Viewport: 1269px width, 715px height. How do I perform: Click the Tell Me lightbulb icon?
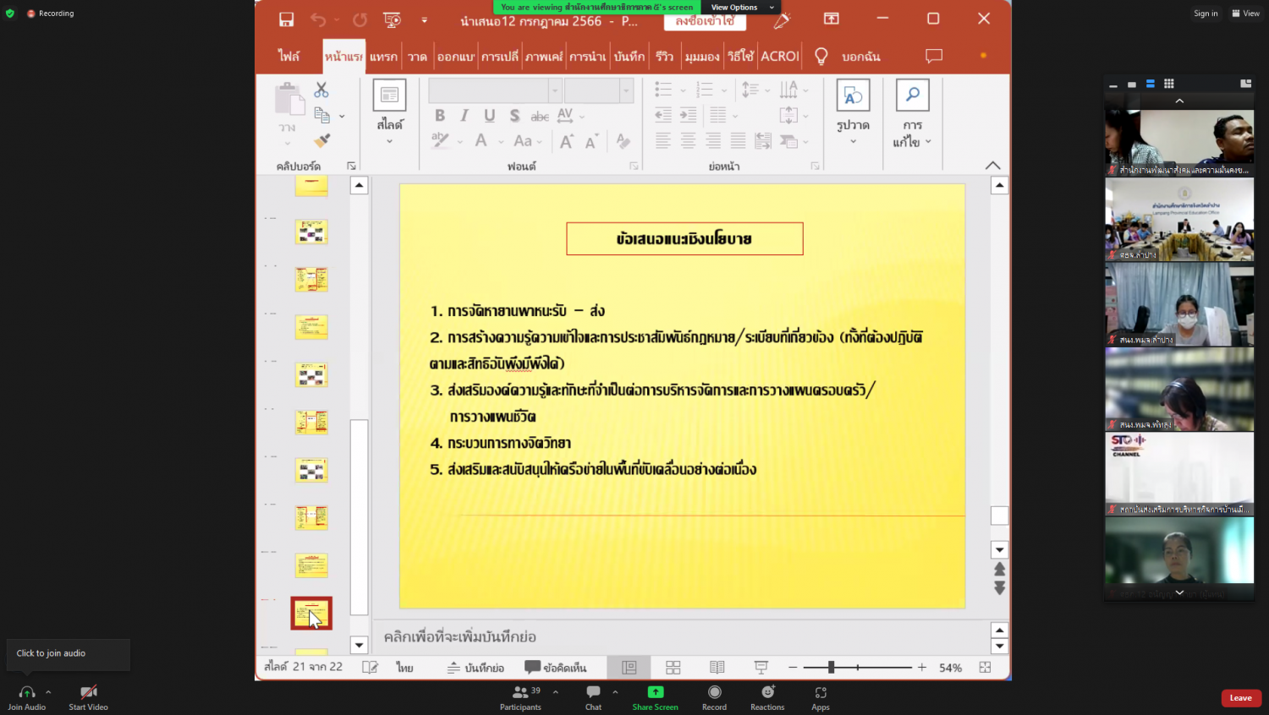(x=821, y=56)
